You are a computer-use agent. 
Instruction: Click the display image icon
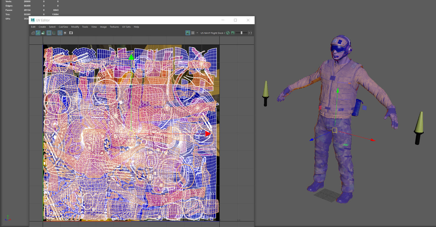pyautogui.click(x=188, y=33)
